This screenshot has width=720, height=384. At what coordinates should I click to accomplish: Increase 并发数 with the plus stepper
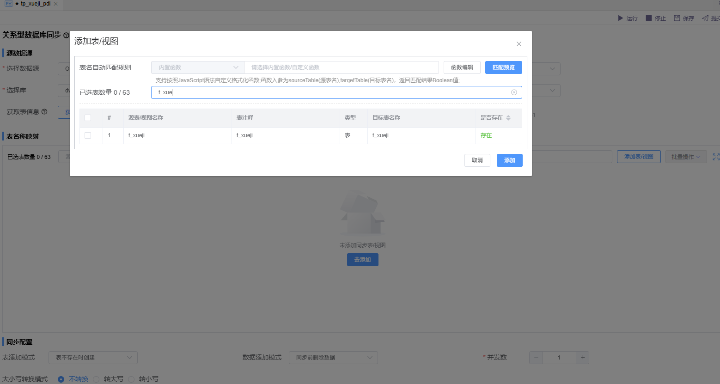click(x=582, y=358)
